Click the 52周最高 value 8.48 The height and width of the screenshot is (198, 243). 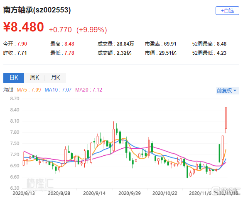coord(221,44)
